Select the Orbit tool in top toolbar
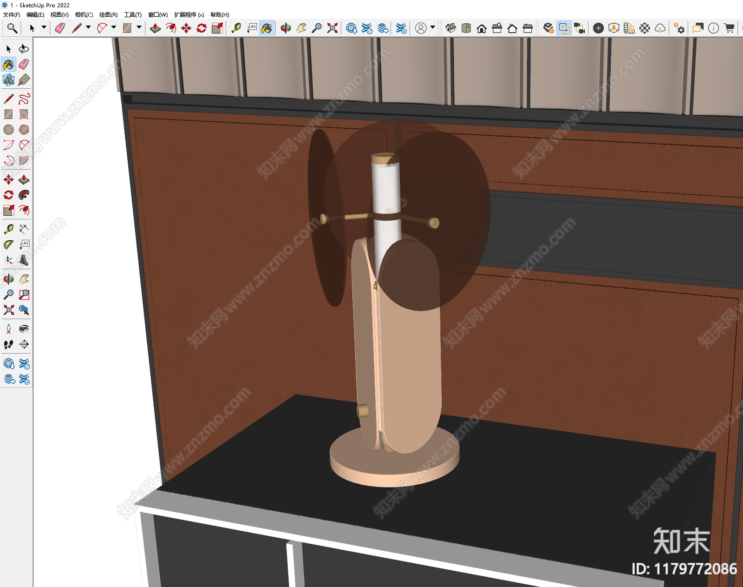This screenshot has width=743, height=587. (286, 28)
